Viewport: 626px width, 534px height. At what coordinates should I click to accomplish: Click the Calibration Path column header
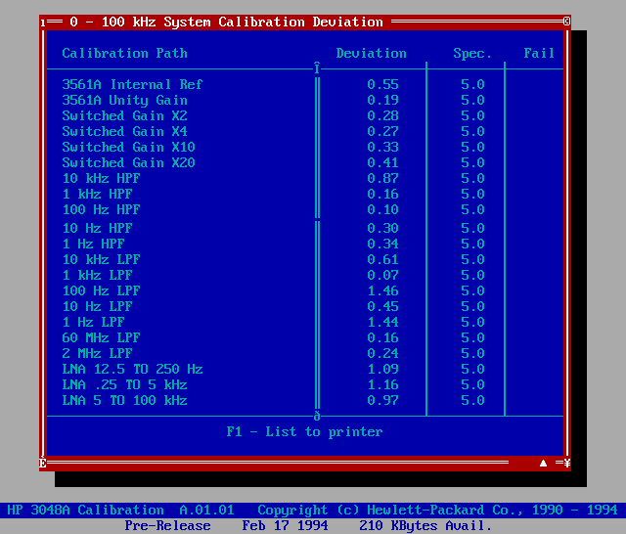coord(124,53)
